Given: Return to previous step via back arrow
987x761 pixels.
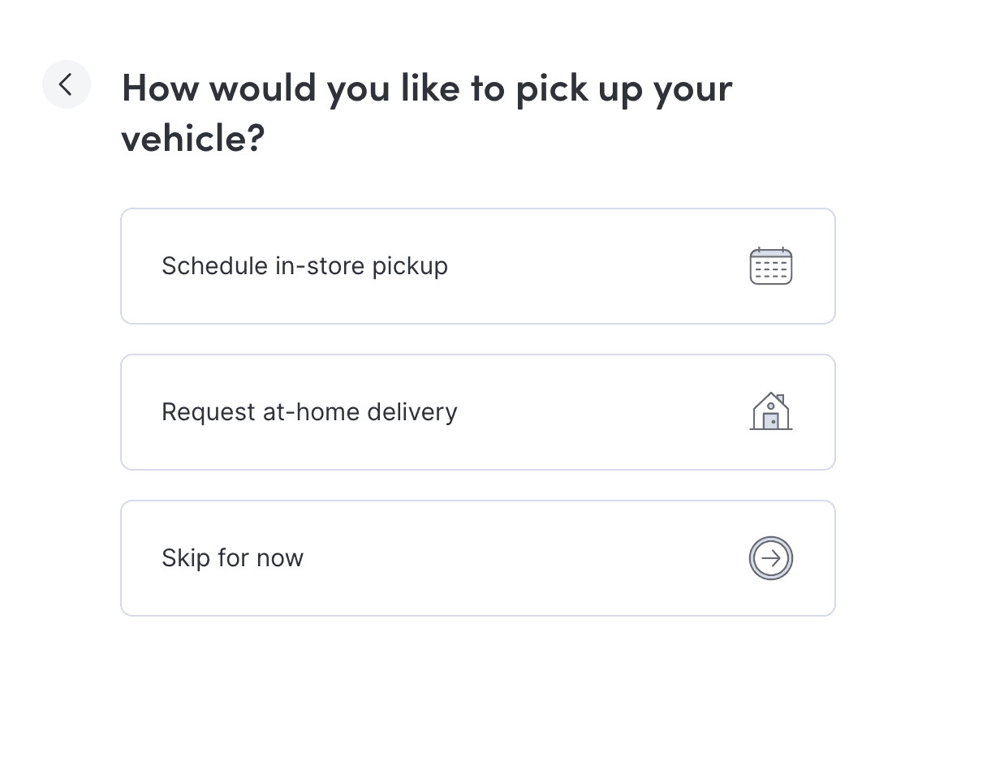Looking at the screenshot, I should coord(67,84).
